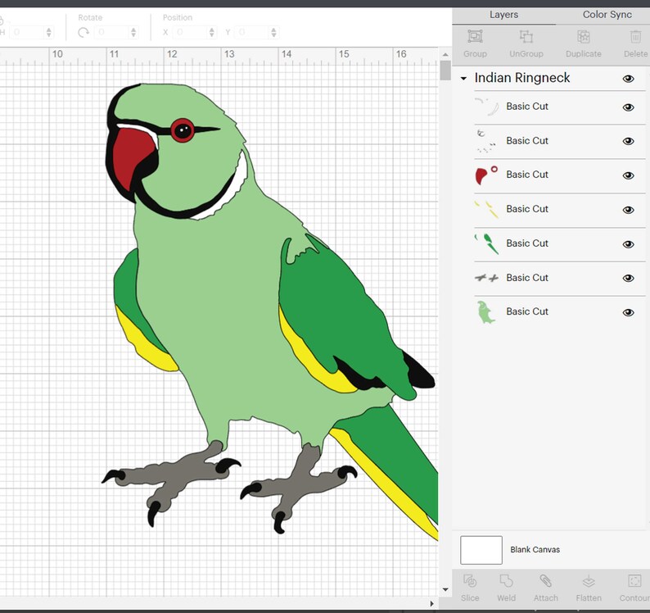Hide the red beak Basic Cut layer
The height and width of the screenshot is (613, 650).
pos(629,175)
